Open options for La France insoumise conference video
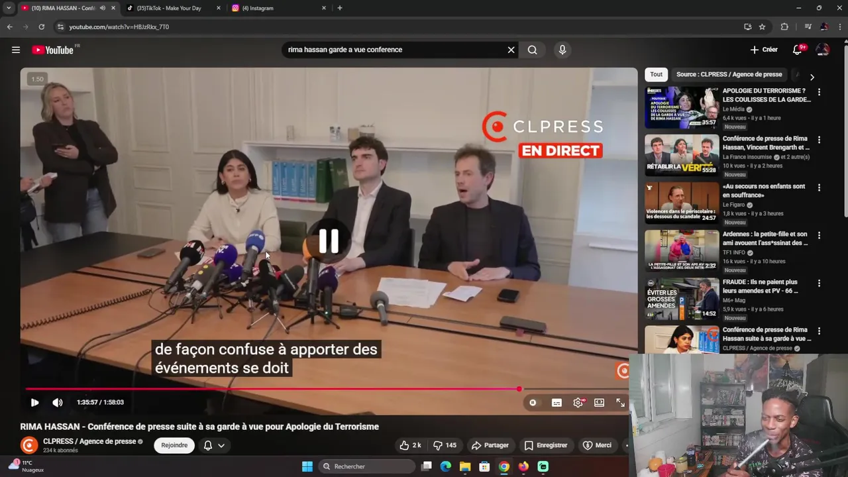 tap(819, 140)
